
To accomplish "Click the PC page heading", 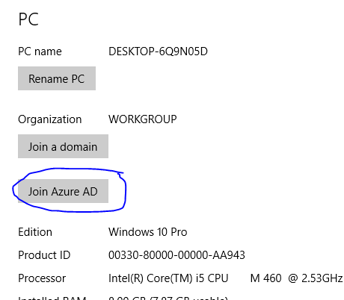I will tap(28, 19).
